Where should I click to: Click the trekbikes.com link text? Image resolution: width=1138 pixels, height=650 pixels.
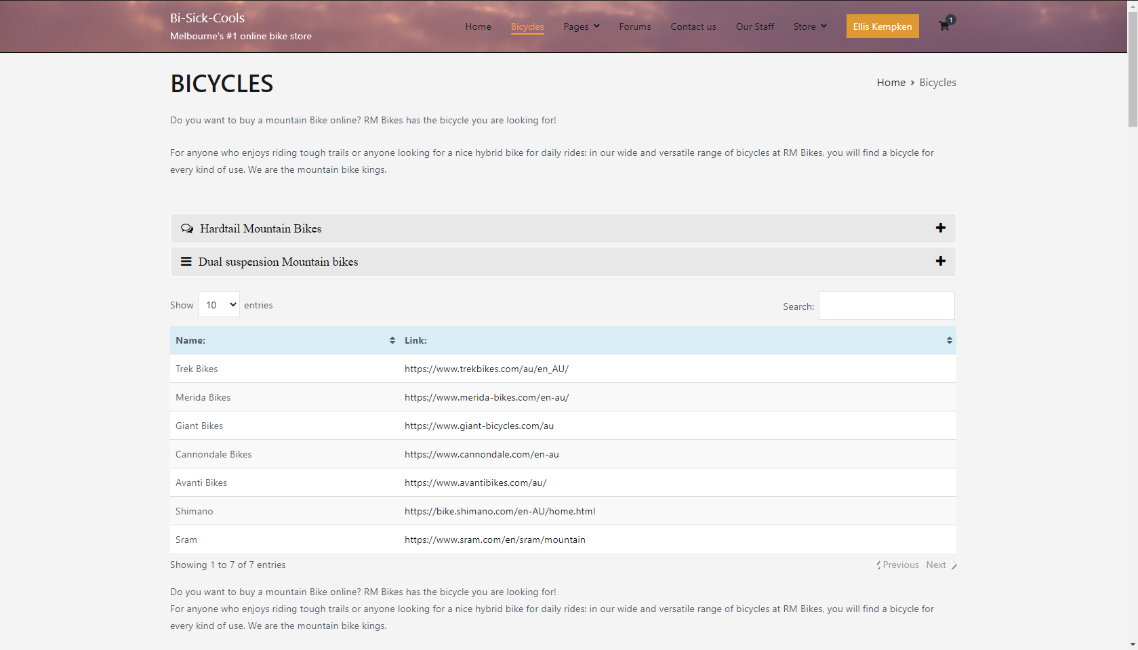coord(487,369)
